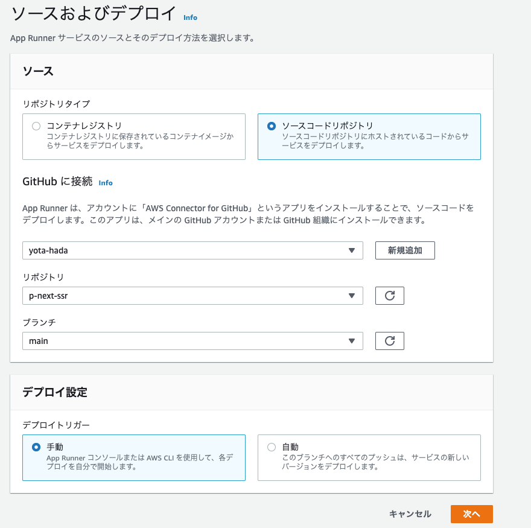
Task: Open Info link beside ソースおよびデプロイ
Action: click(x=190, y=17)
